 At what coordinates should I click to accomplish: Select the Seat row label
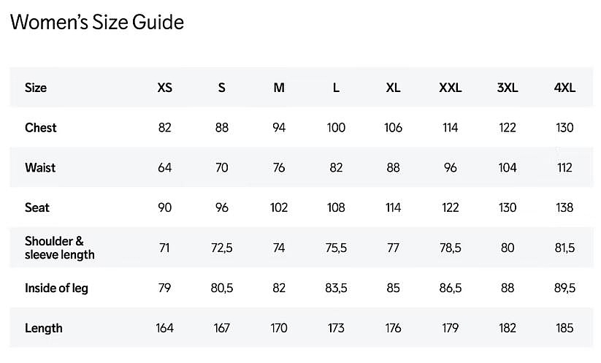coord(37,208)
